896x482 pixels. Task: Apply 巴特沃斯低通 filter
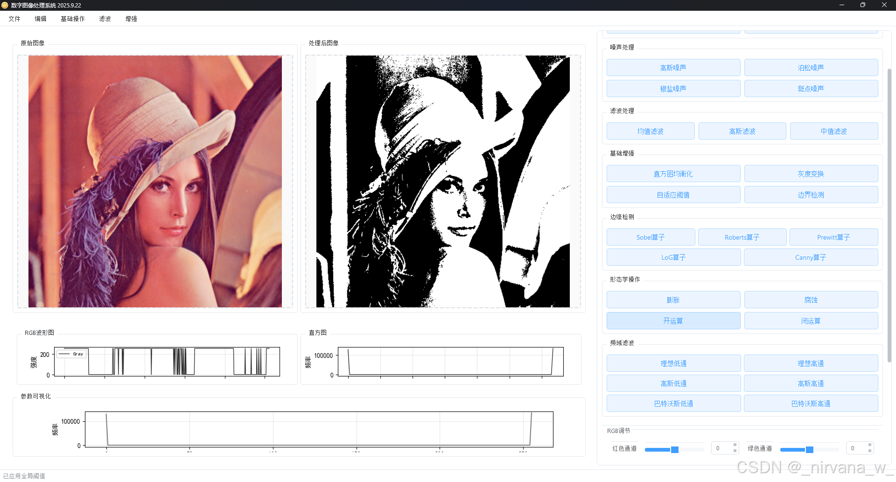(x=673, y=404)
